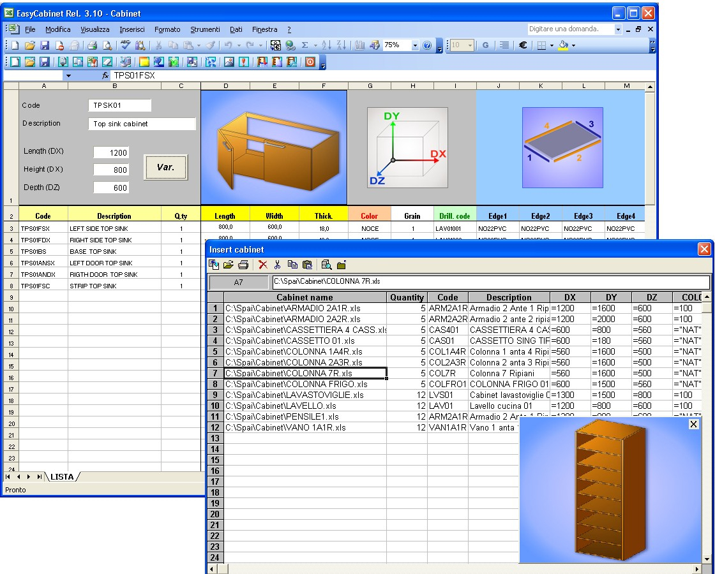Click the AutoSum sigma icon
715x574 pixels.
pos(305,45)
